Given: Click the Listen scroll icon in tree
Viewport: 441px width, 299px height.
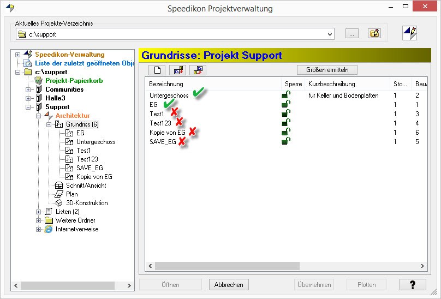Looking at the screenshot, I should tap(49, 212).
